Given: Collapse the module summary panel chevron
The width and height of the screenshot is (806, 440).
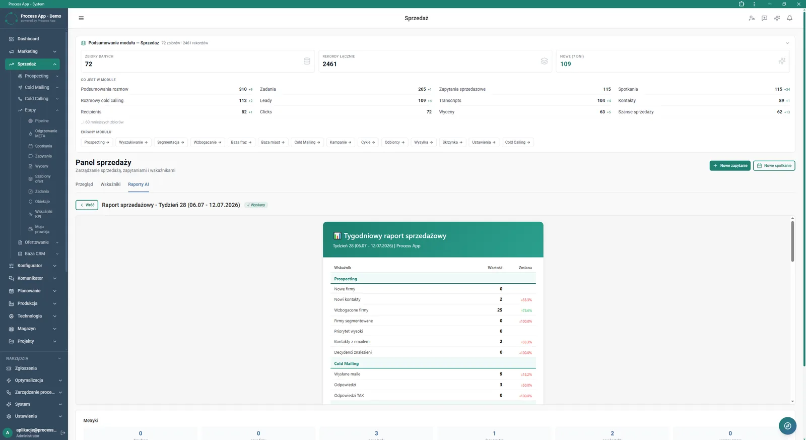Looking at the screenshot, I should [x=787, y=43].
